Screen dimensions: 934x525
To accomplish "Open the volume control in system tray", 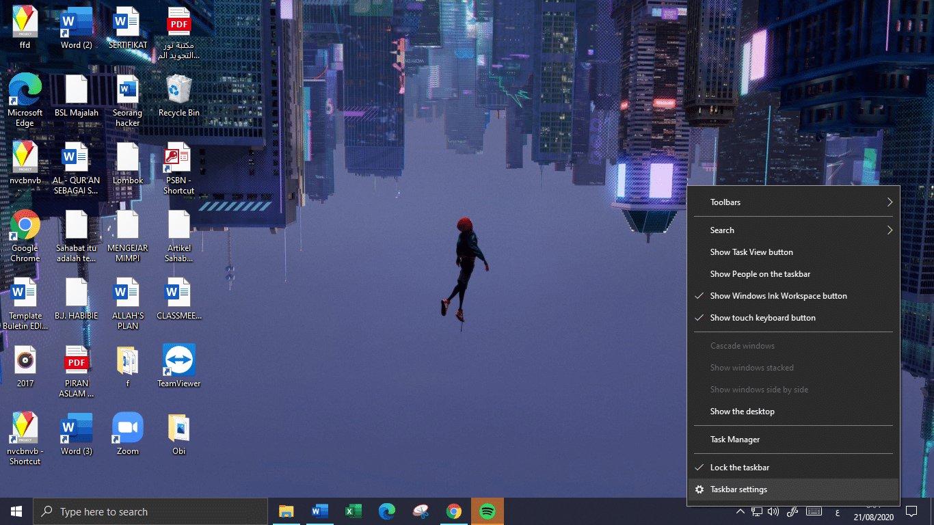I will point(774,511).
